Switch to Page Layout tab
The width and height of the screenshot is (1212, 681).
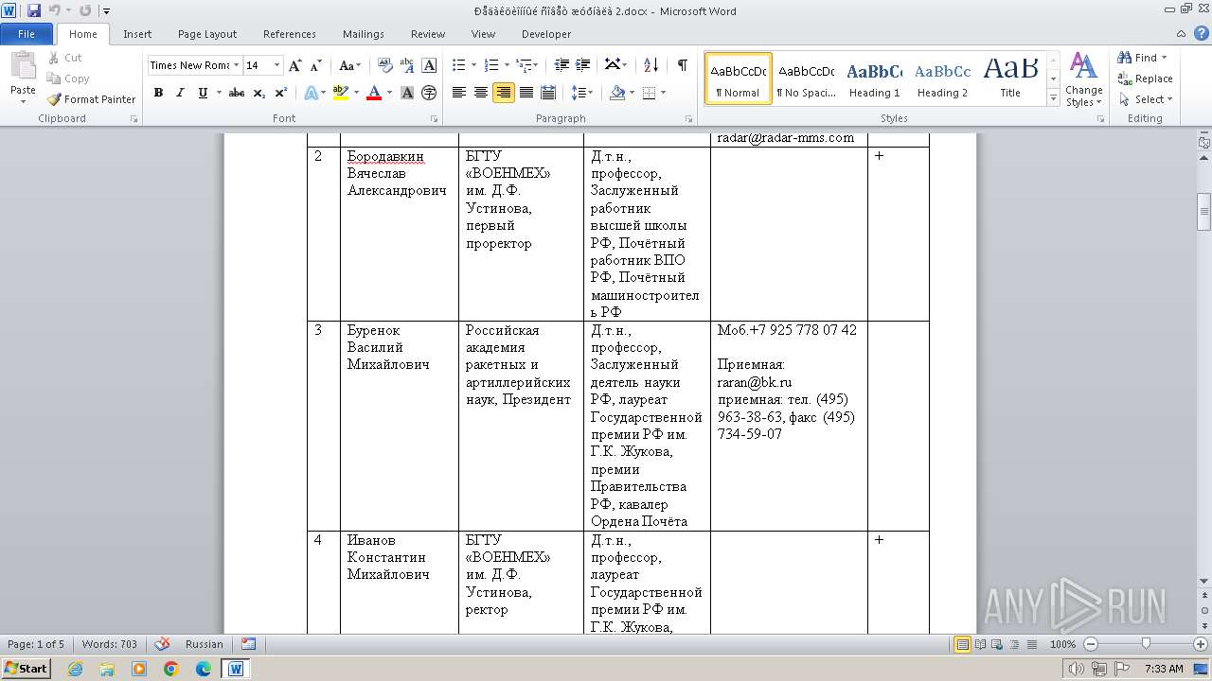point(207,34)
